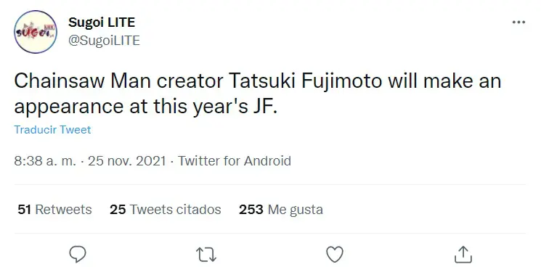Click the 25 nov. 2021 date
This screenshot has width=541, height=275.
click(x=127, y=161)
